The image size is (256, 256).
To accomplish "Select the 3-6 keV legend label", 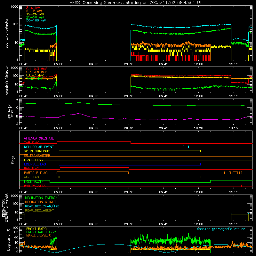I will point(33,8).
